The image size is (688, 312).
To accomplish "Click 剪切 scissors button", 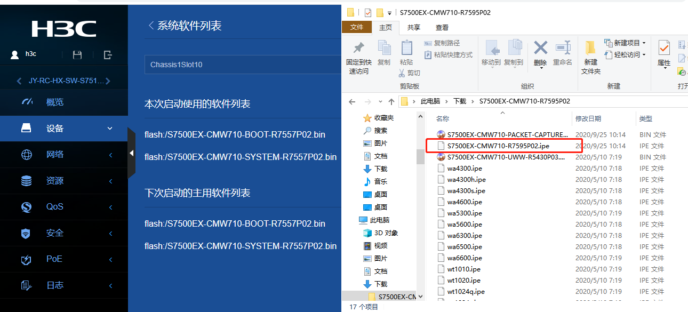I will (409, 73).
